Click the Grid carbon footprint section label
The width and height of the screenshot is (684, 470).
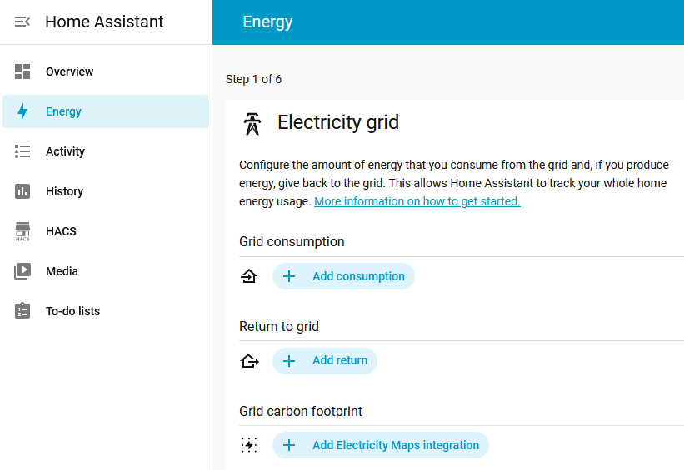(301, 411)
